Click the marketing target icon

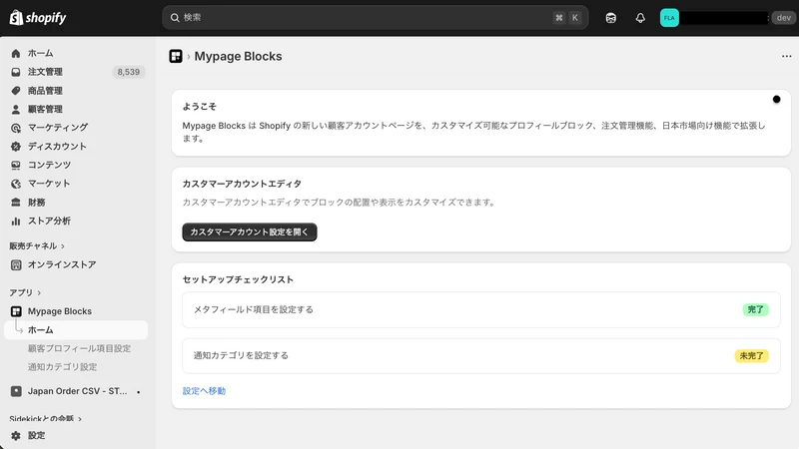click(16, 128)
